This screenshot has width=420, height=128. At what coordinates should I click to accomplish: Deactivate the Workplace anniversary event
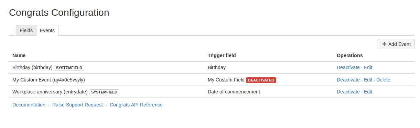click(348, 92)
